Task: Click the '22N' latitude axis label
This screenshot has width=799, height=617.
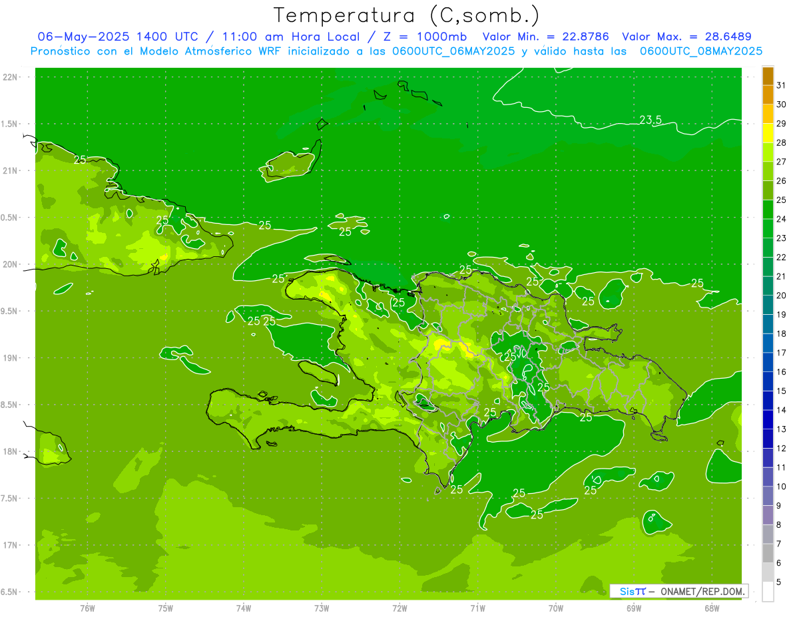Action: [11, 77]
